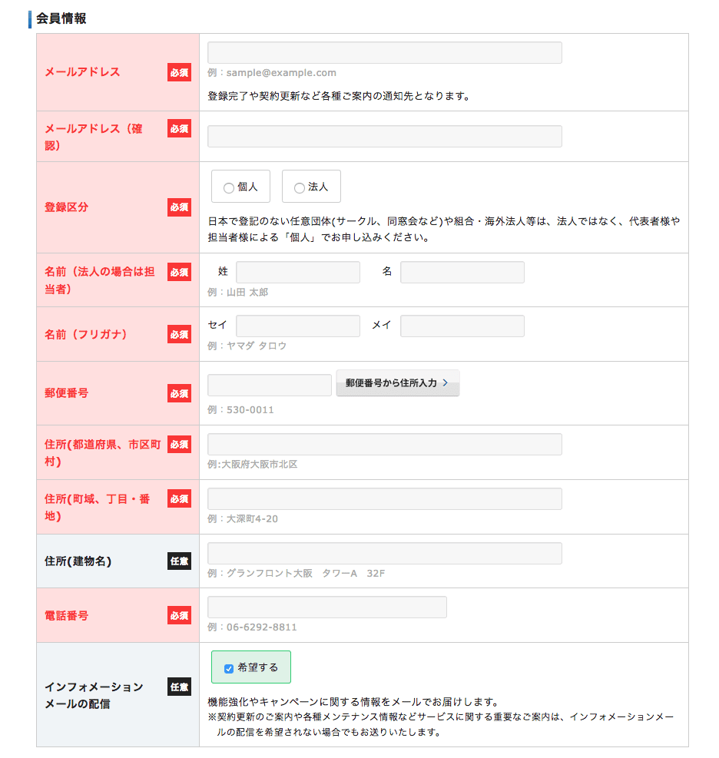
Task: Click example text グランフロント大阪 タワーA 32F
Action: tap(306, 574)
